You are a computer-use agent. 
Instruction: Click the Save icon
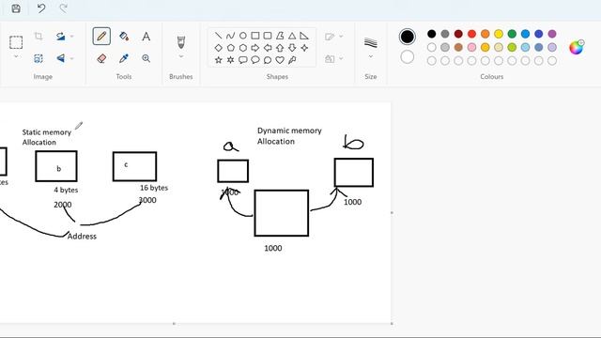coord(16,8)
